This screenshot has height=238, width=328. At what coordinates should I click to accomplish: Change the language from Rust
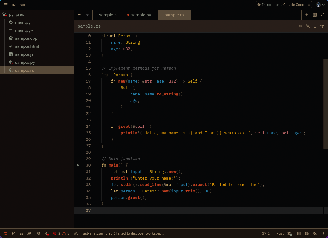coord(280,233)
